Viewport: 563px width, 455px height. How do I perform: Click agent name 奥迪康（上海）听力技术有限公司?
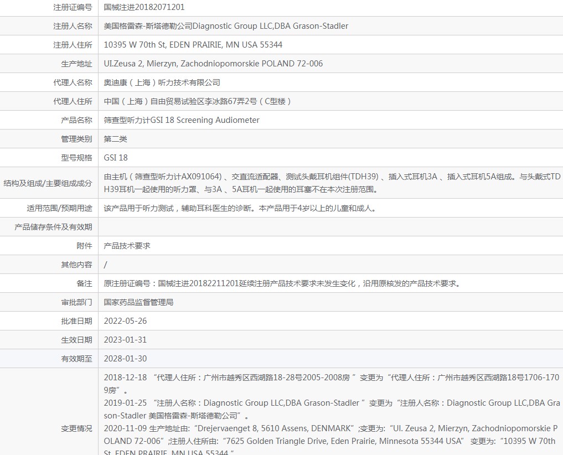click(x=162, y=82)
